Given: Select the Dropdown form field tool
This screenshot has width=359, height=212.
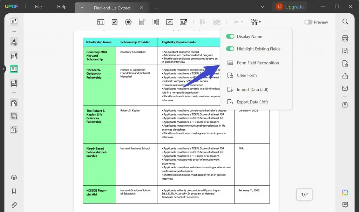Looking at the screenshot, I should click(142, 22).
